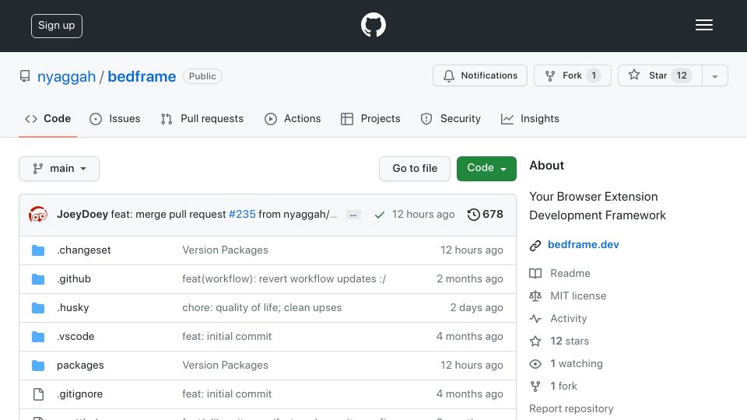Open the .husky folder

click(73, 308)
